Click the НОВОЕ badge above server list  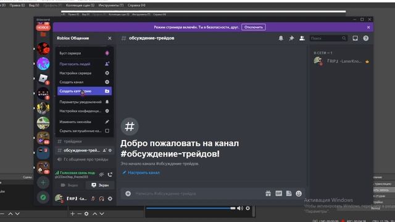coord(43,27)
